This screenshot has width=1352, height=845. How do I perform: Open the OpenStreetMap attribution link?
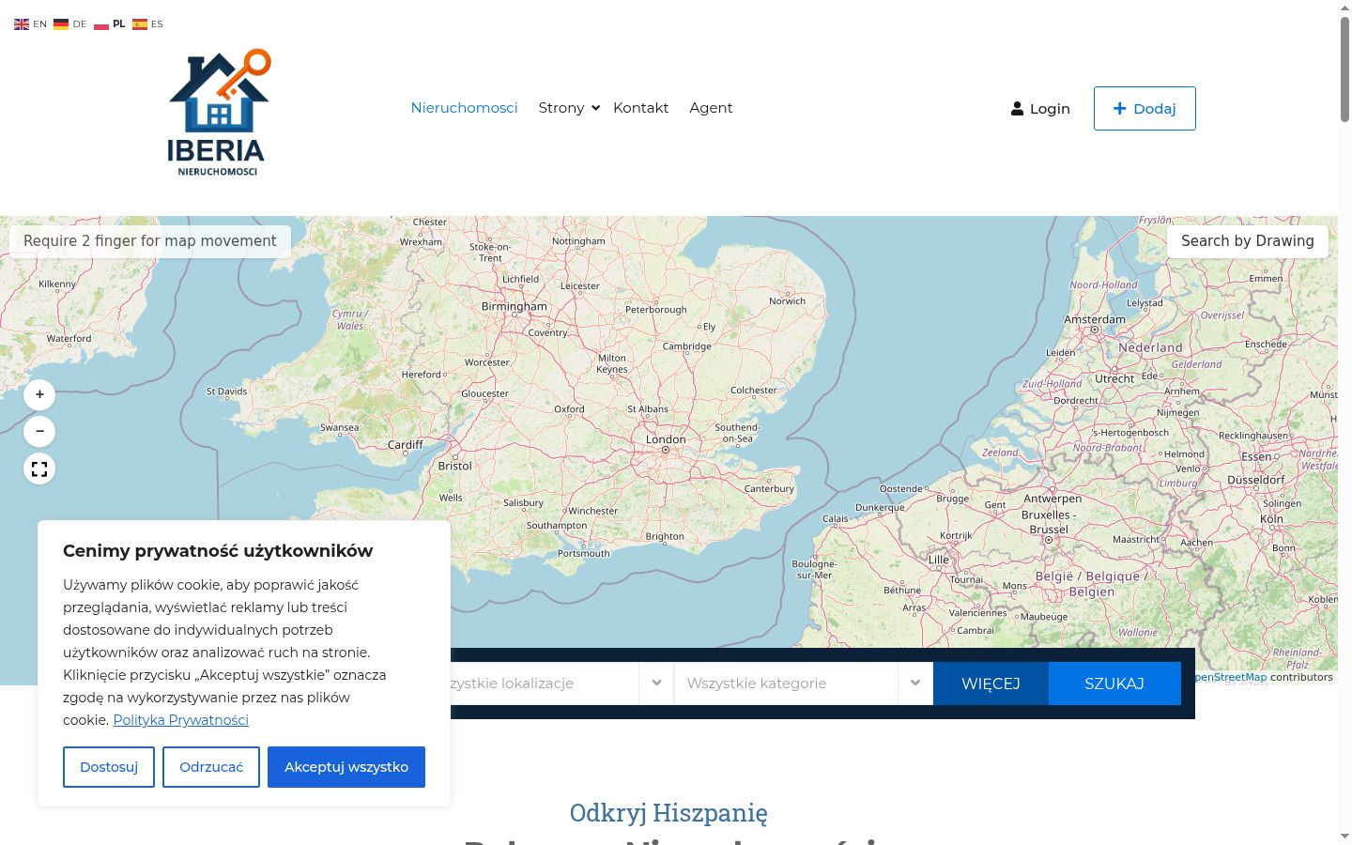tap(1229, 677)
